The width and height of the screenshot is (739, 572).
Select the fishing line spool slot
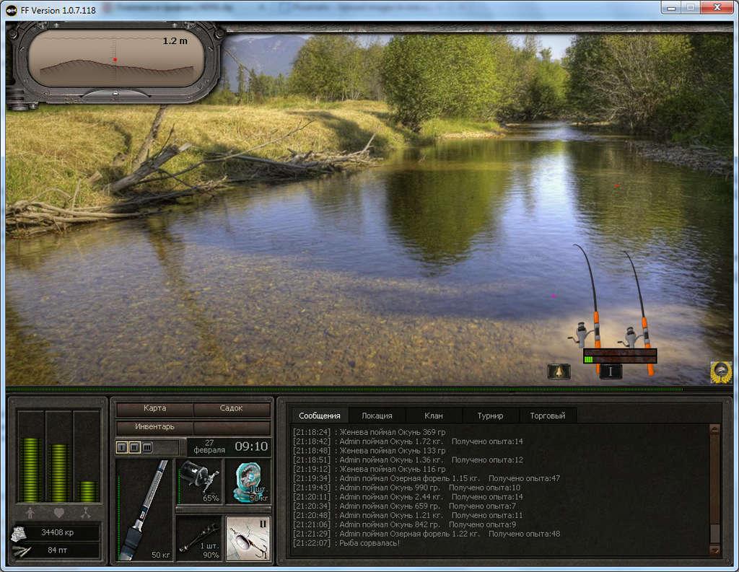point(248,482)
